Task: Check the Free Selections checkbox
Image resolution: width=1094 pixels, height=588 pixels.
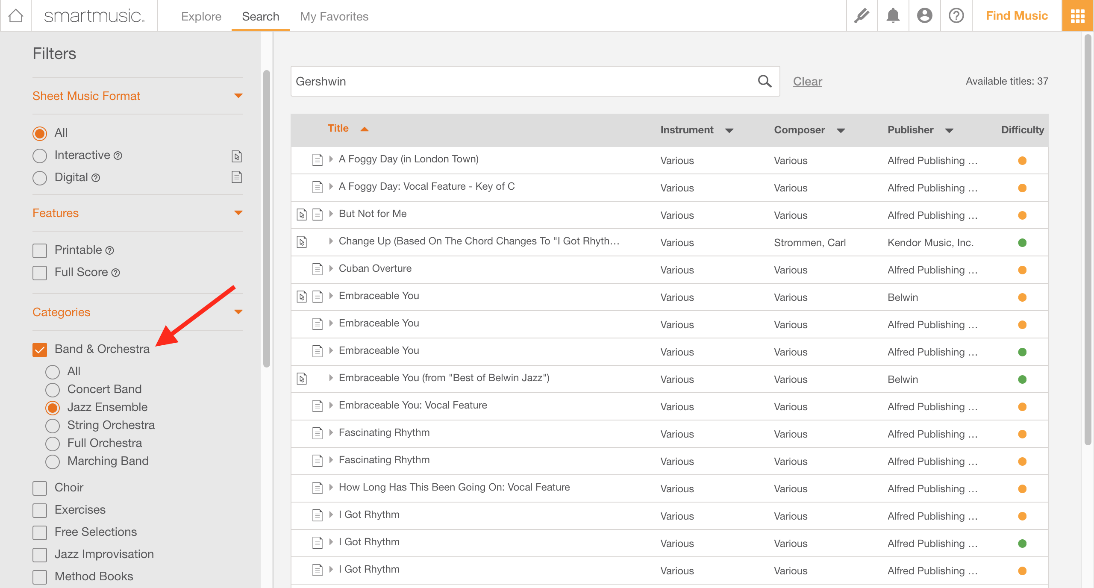Action: 40,532
